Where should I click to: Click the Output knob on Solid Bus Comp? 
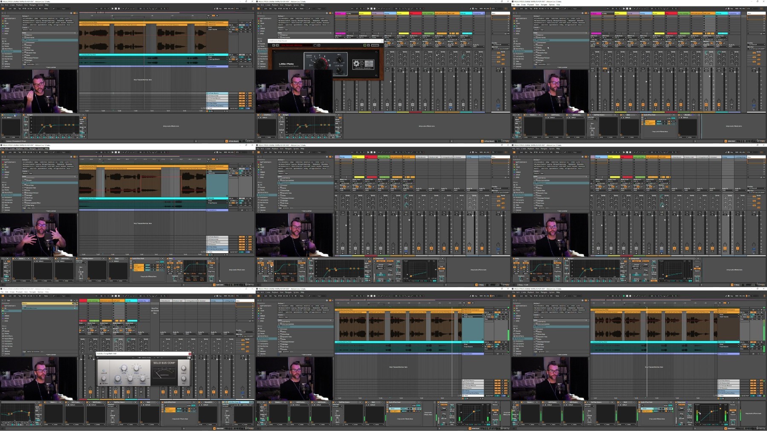(184, 368)
